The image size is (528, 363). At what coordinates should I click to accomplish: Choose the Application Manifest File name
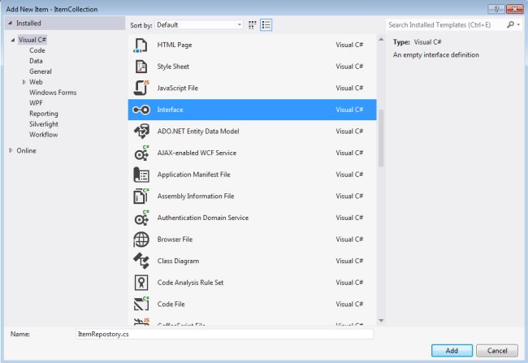tap(193, 175)
